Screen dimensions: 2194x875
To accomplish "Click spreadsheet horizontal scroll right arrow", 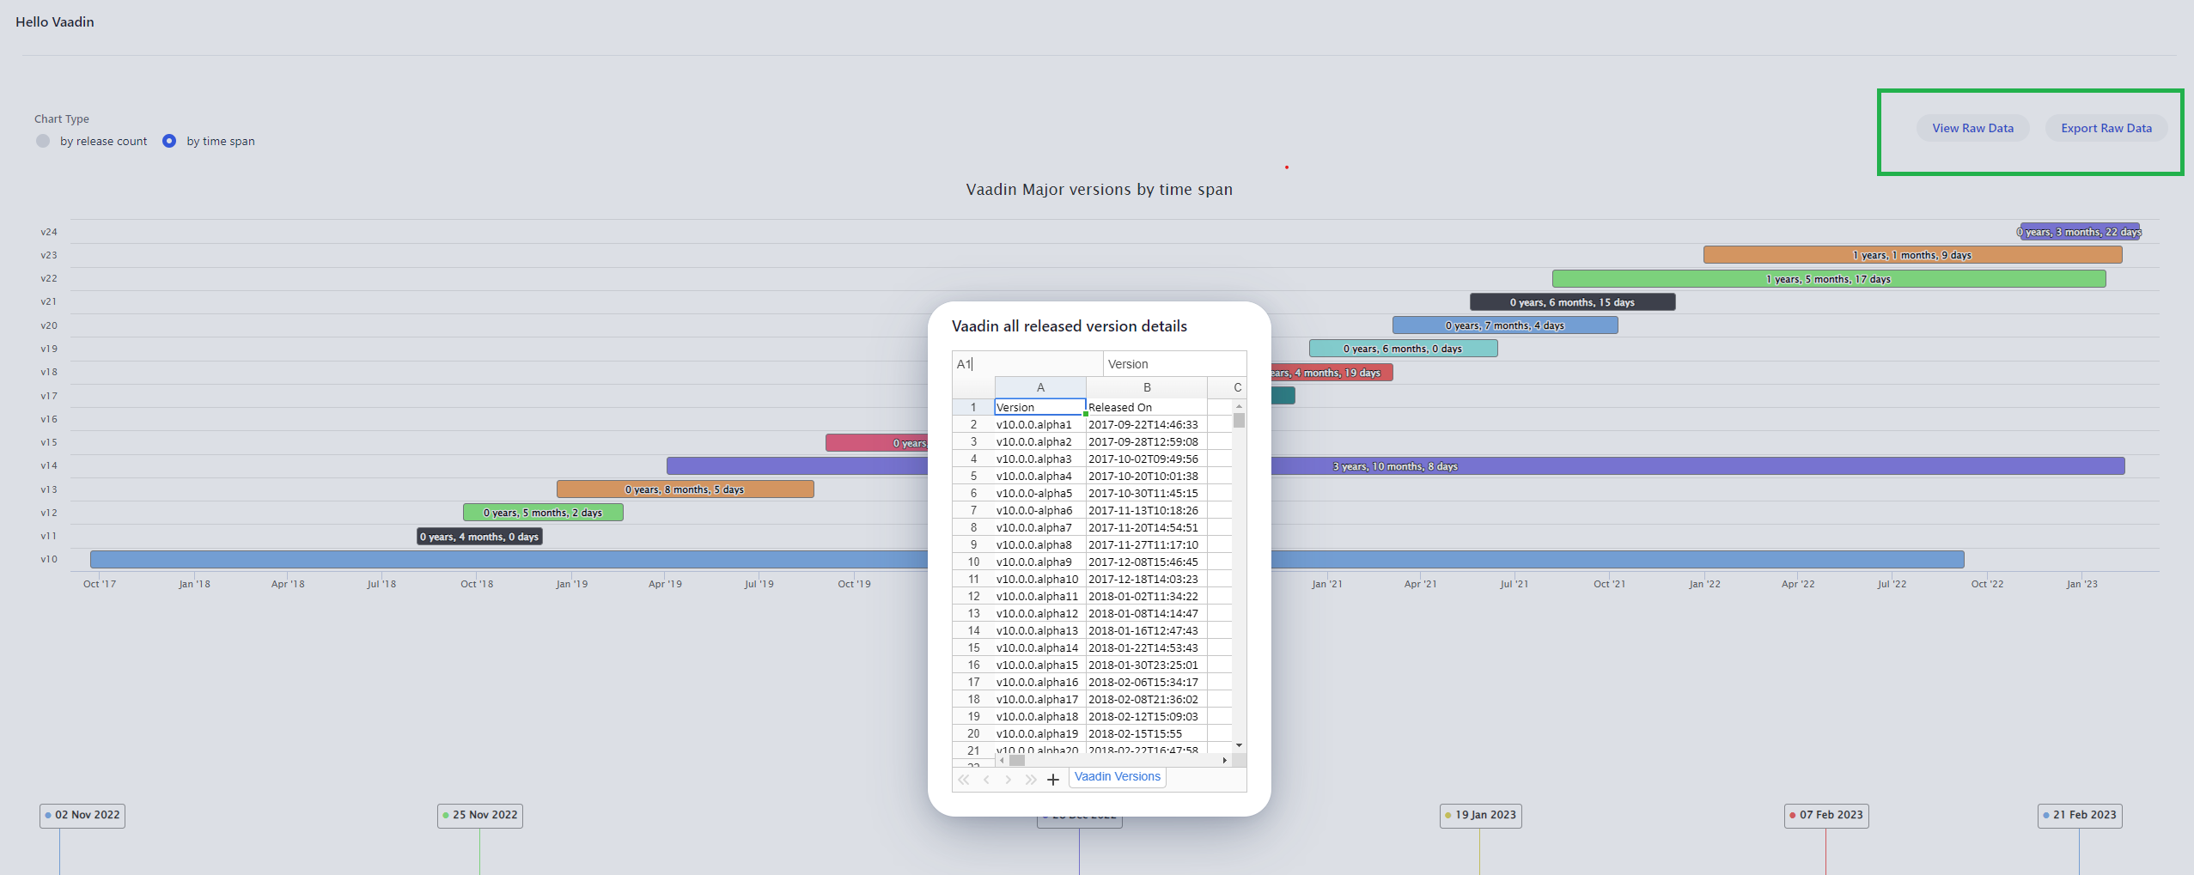I will click(x=1224, y=760).
